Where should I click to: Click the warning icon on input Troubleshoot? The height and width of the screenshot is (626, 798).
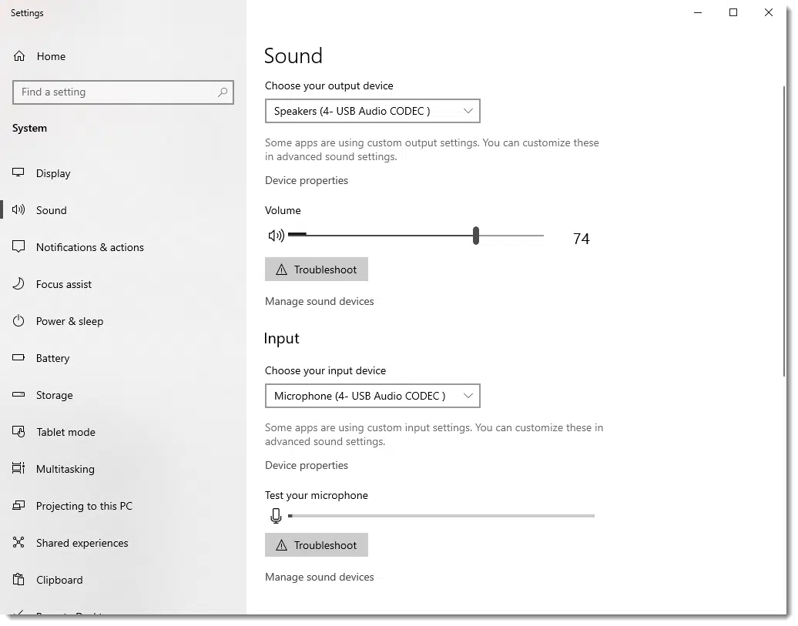pos(281,546)
